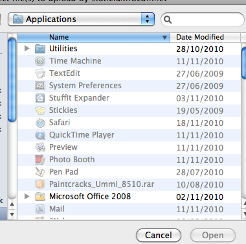Click the Mail stamp icon

pyautogui.click(x=40, y=209)
